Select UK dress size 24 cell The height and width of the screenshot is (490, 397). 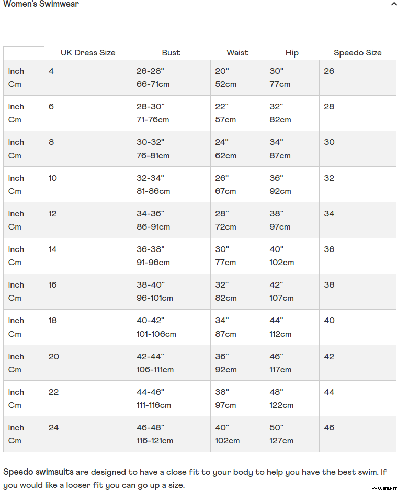[x=88, y=434]
